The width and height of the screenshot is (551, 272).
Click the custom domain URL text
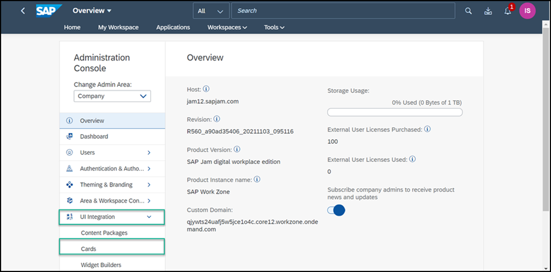(252, 226)
